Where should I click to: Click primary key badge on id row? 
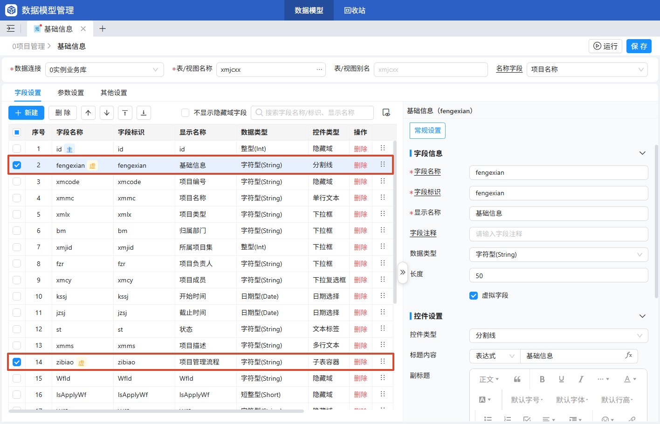(x=69, y=150)
